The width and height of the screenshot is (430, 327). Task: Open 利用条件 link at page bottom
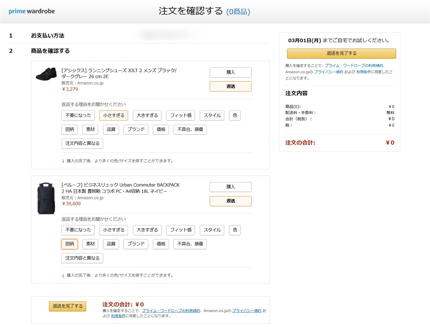pos(118,316)
